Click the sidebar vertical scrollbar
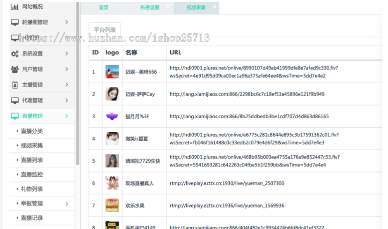The height and width of the screenshot is (229, 388). 78,84
